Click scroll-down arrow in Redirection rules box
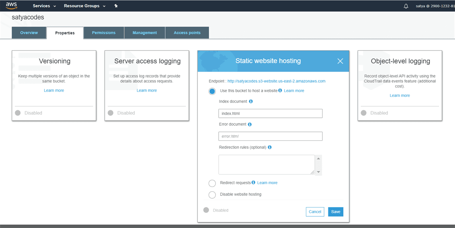 [318, 172]
